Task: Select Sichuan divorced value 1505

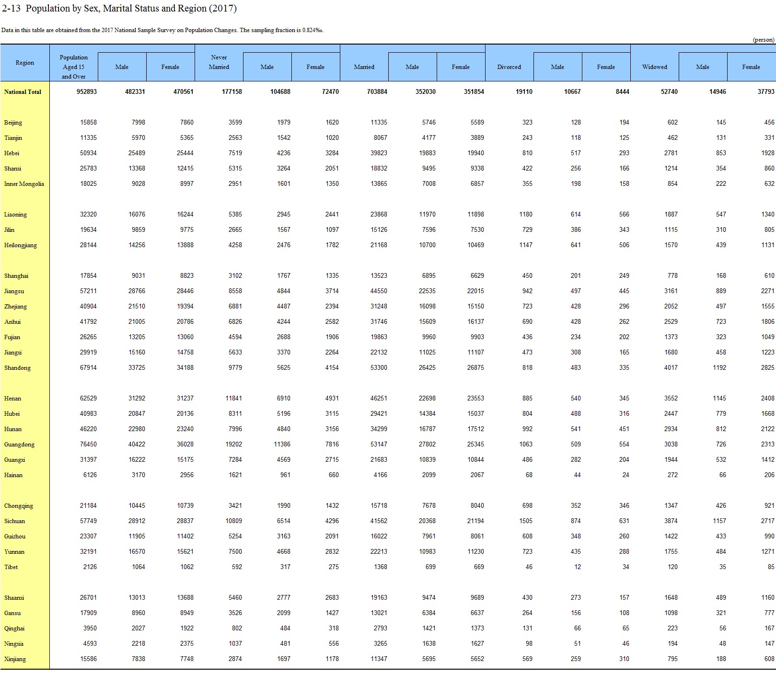Action: (x=526, y=521)
